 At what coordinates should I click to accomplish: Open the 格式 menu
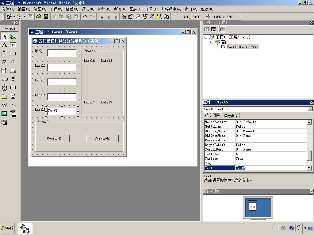pos(72,9)
